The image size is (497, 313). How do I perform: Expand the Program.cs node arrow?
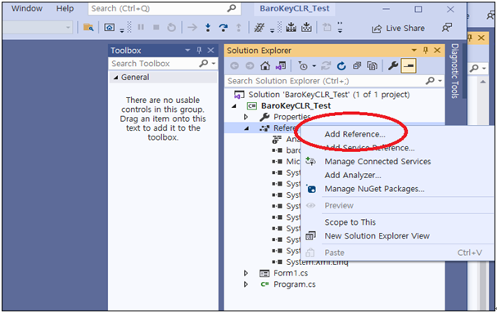point(246,284)
